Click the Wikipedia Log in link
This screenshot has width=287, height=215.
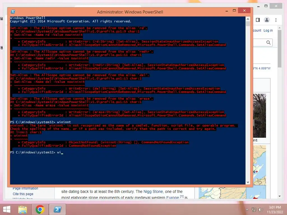coord(268,31)
